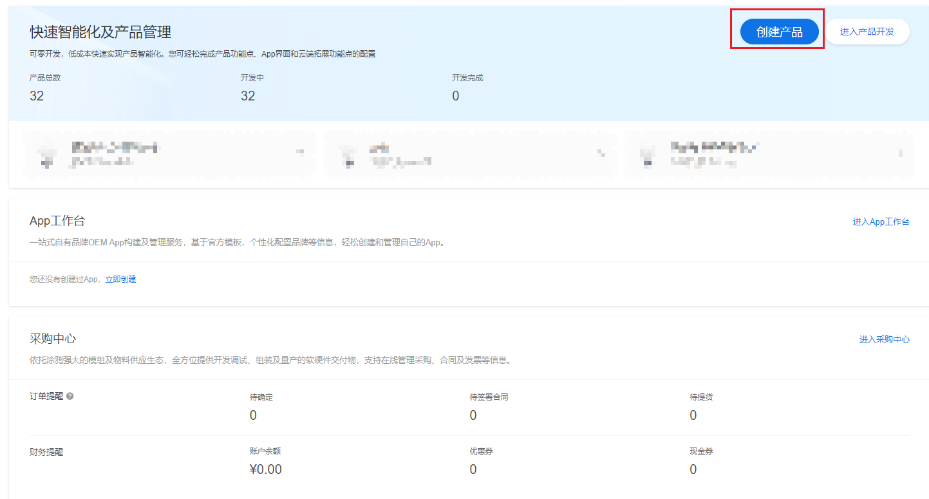Click the 0 count under 优惠券
This screenshot has height=499, width=929.
pos(473,469)
